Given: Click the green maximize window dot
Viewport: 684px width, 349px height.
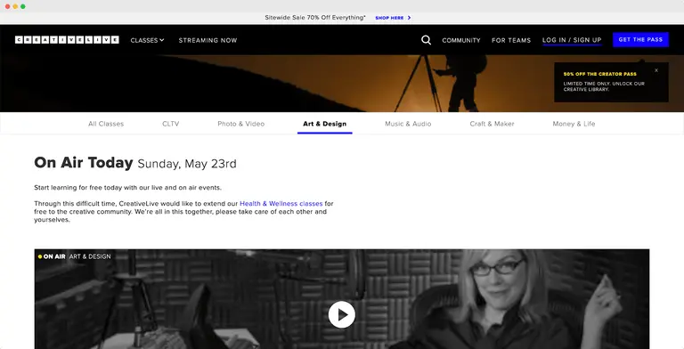Looking at the screenshot, I should [x=23, y=6].
